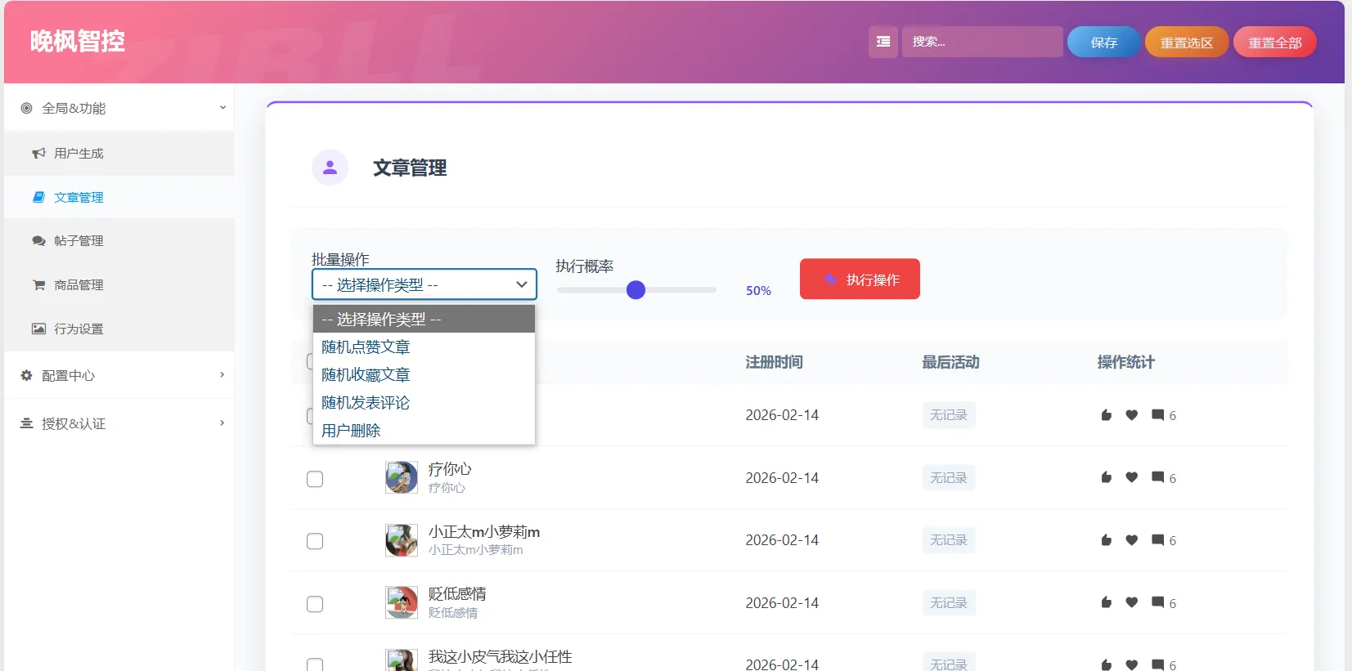This screenshot has width=1352, height=671.
Task: Click comment icon in 贬低感情 row
Action: point(1157,602)
